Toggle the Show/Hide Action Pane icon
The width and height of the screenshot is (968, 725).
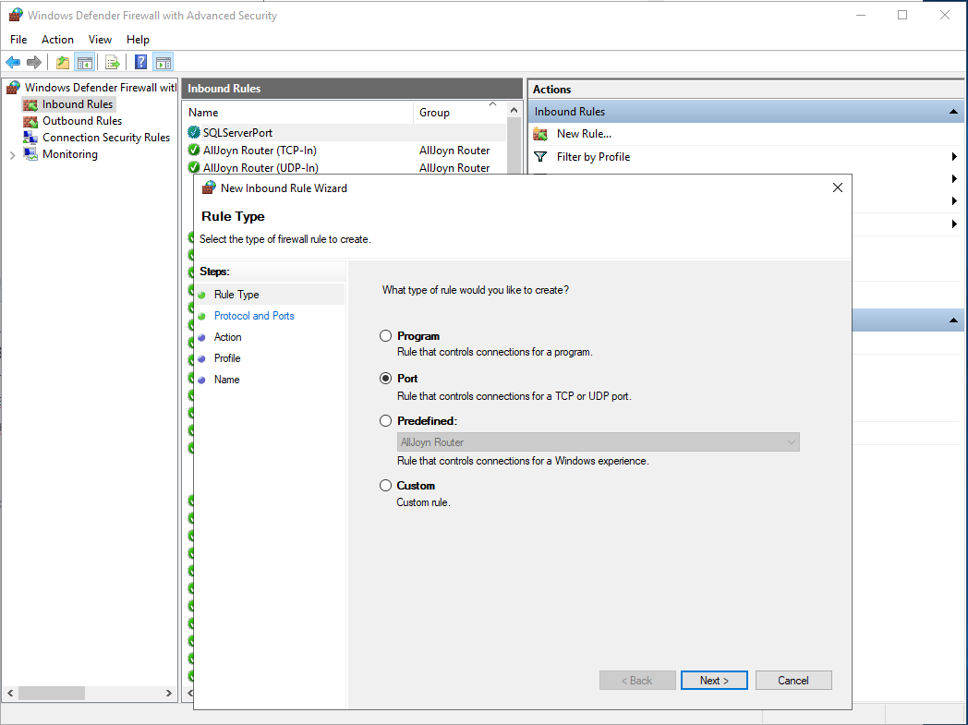coord(163,62)
